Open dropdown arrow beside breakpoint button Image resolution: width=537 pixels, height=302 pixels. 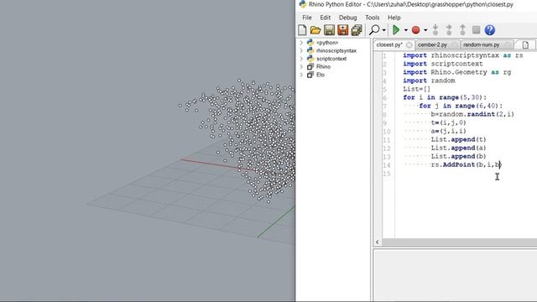point(425,30)
